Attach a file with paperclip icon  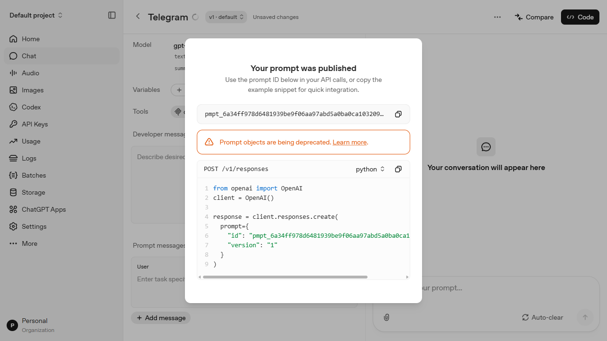click(x=386, y=317)
